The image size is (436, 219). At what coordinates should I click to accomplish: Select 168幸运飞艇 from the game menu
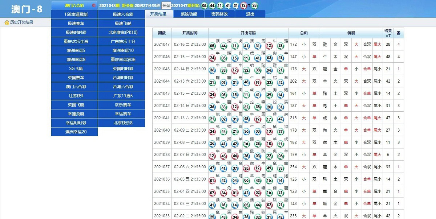coord(74,15)
